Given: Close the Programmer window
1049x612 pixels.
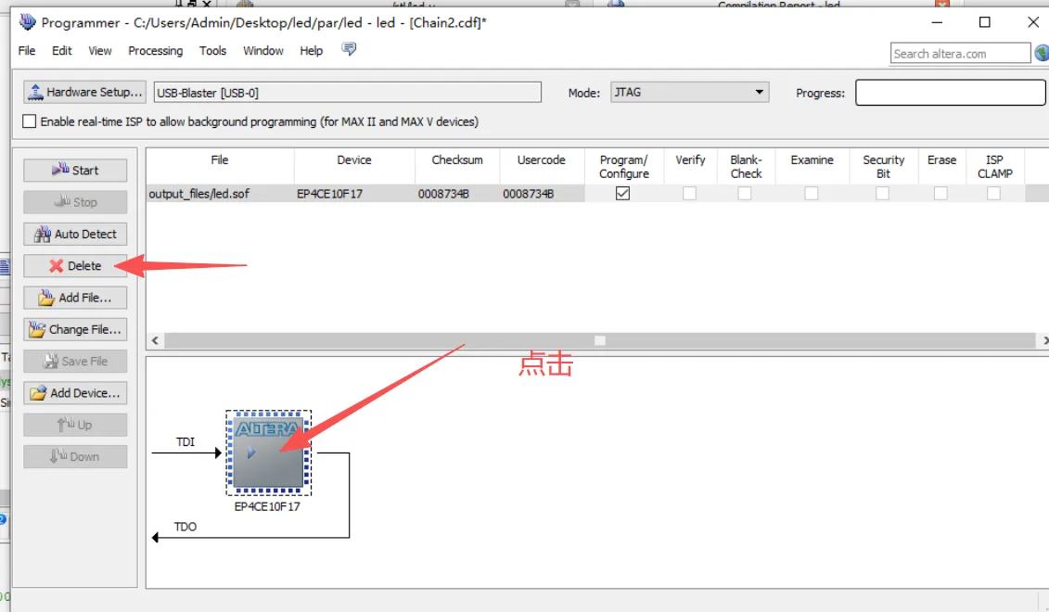Looking at the screenshot, I should [1033, 22].
